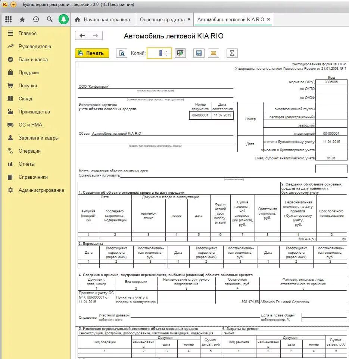The height and width of the screenshot is (359, 349).
Task: Close the Основные средства tab
Action: [189, 19]
